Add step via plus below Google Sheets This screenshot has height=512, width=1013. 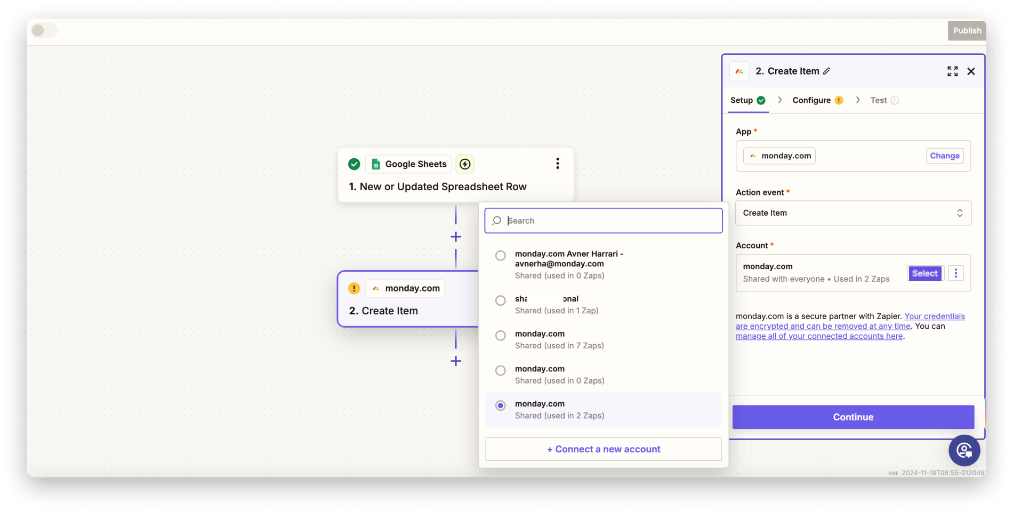[456, 237]
